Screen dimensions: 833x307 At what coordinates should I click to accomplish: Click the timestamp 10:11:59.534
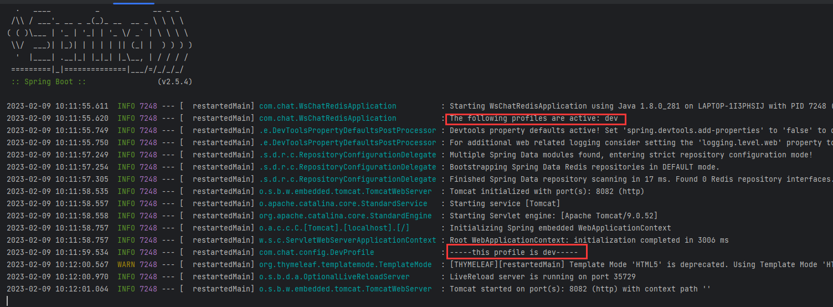click(x=82, y=252)
